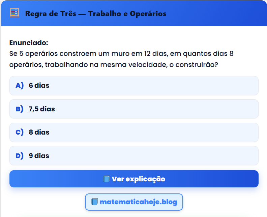Click the letter C) option marker

(20, 132)
